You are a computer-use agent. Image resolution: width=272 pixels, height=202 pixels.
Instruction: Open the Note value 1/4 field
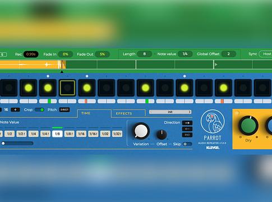click(185, 54)
